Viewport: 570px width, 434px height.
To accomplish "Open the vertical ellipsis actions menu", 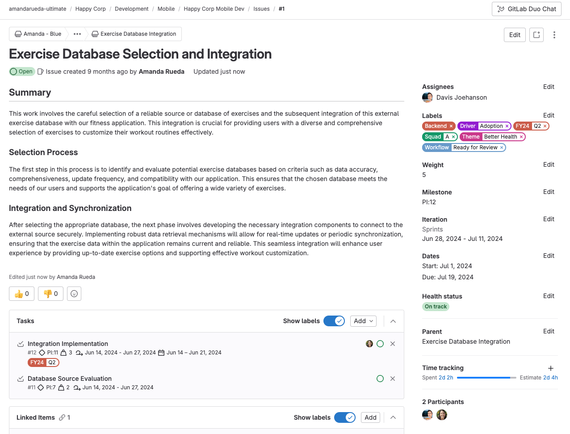I will [554, 35].
